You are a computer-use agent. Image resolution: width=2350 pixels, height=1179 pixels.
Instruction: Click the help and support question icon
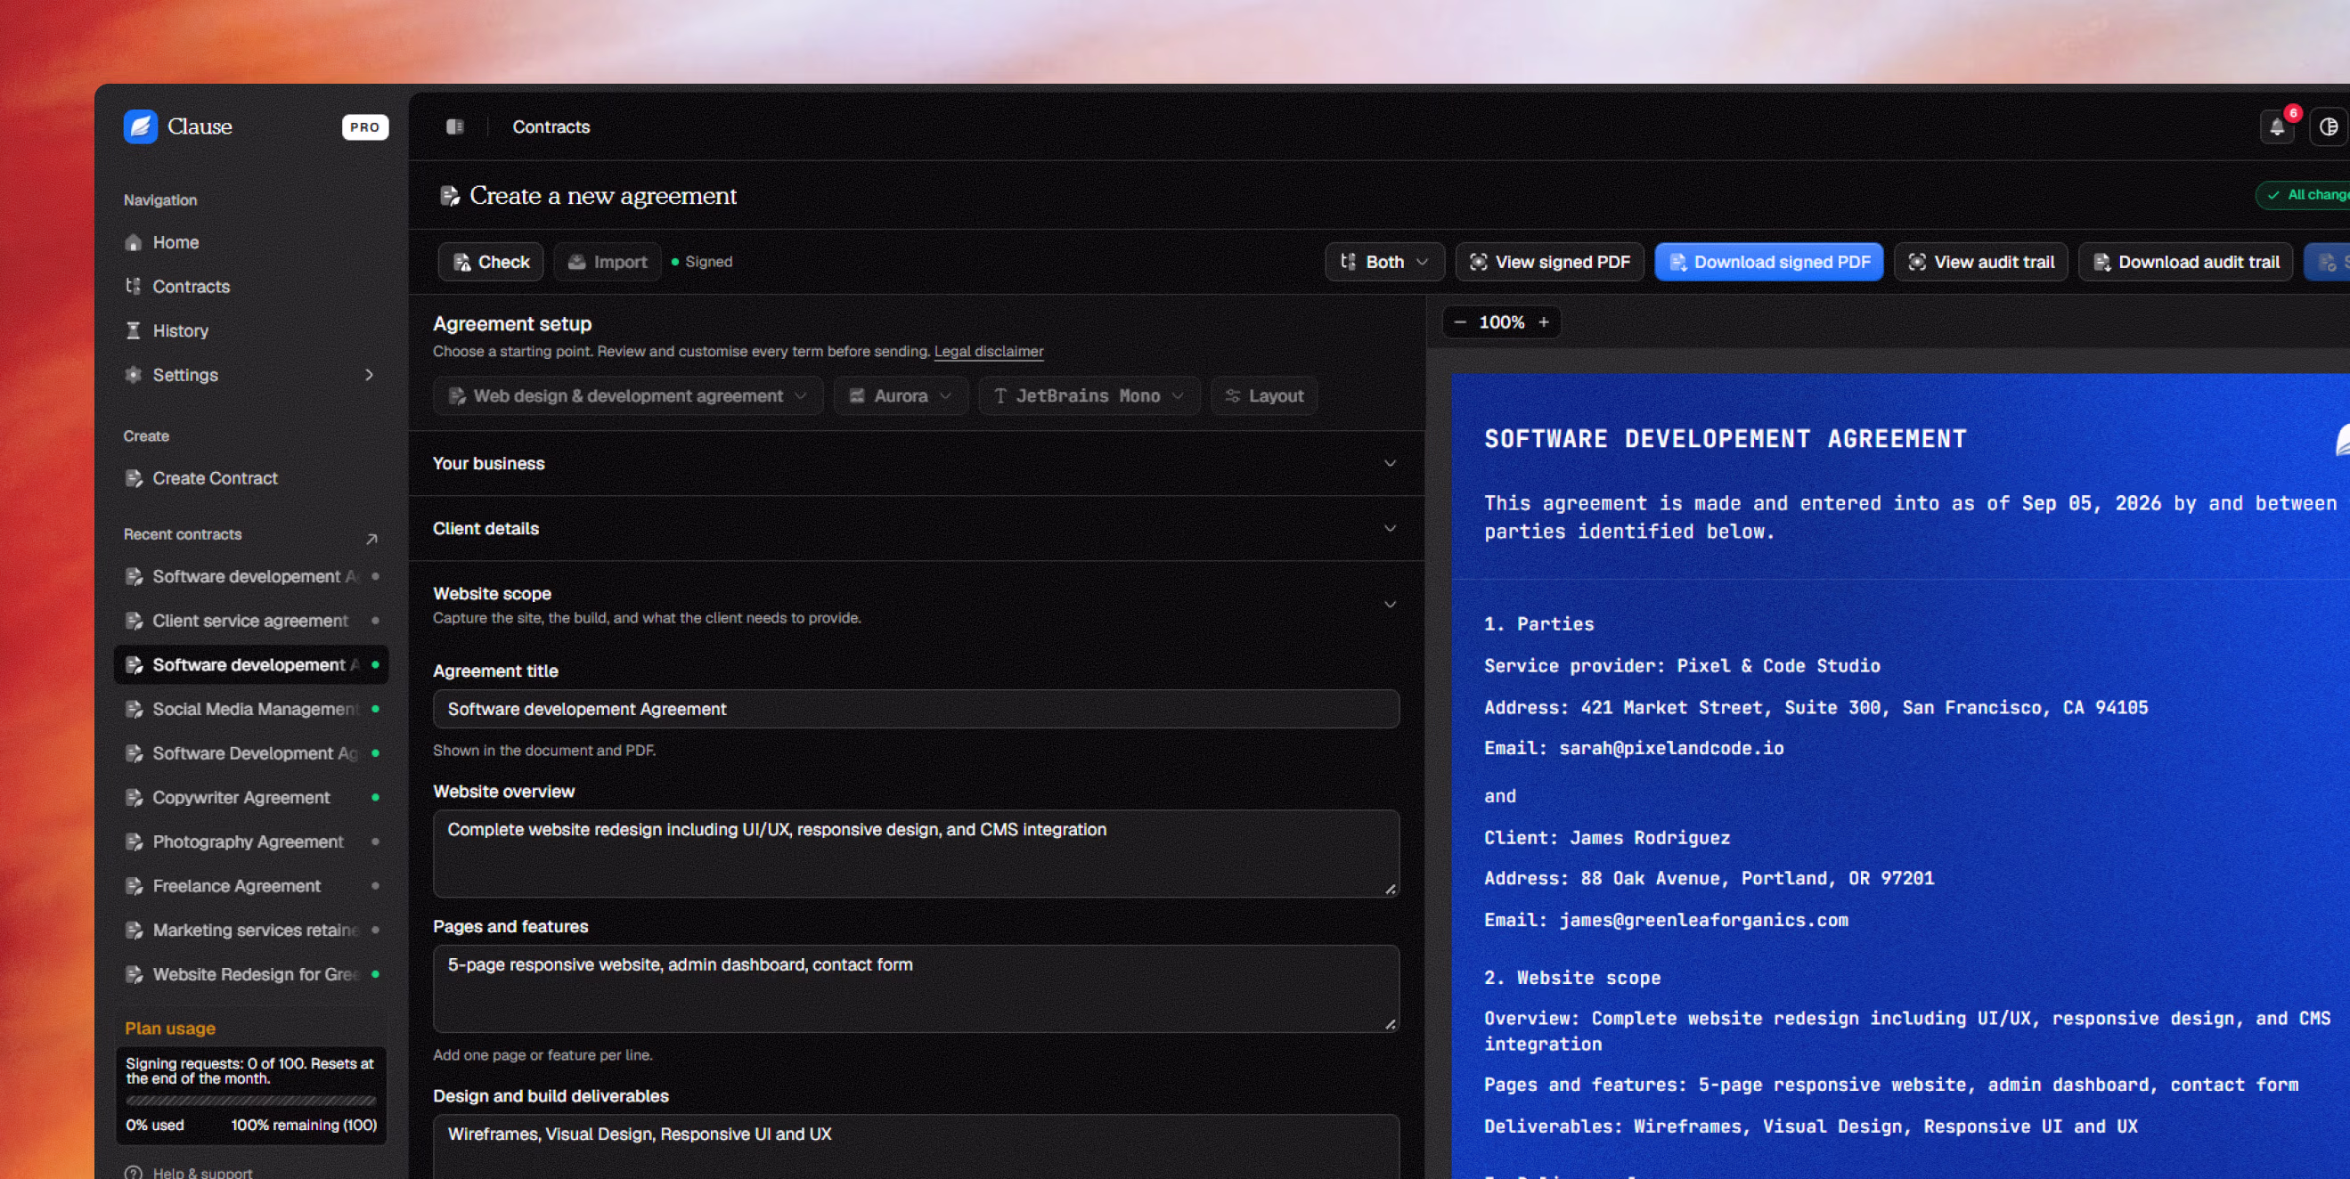pos(134,1173)
